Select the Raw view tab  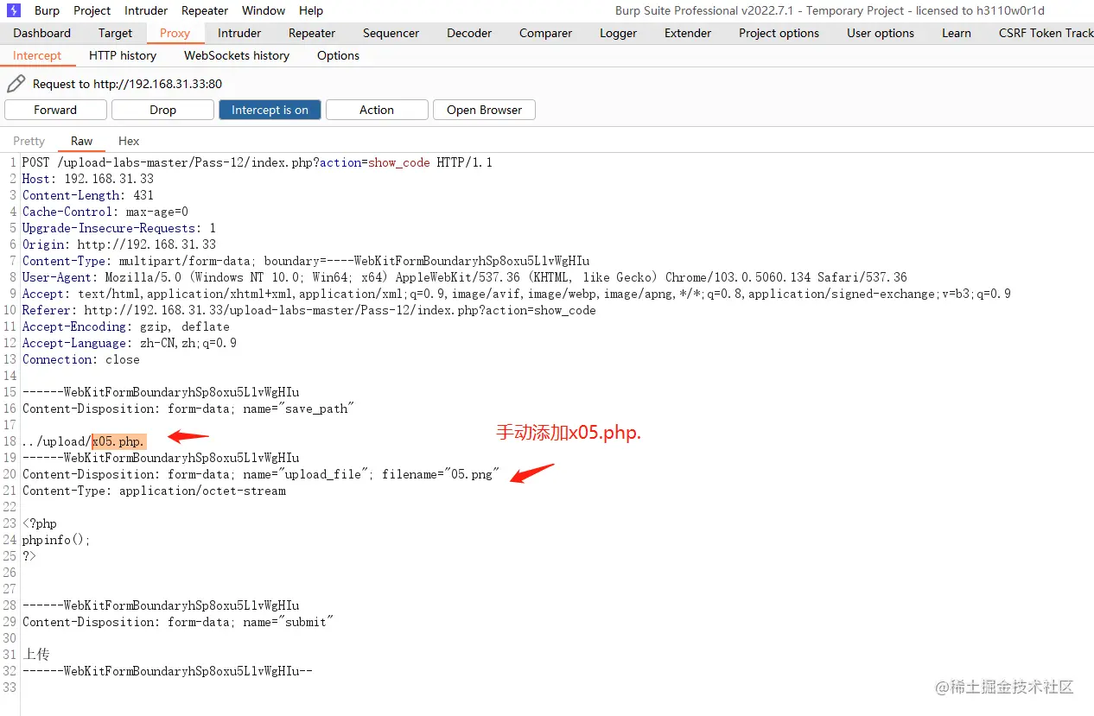coord(81,141)
